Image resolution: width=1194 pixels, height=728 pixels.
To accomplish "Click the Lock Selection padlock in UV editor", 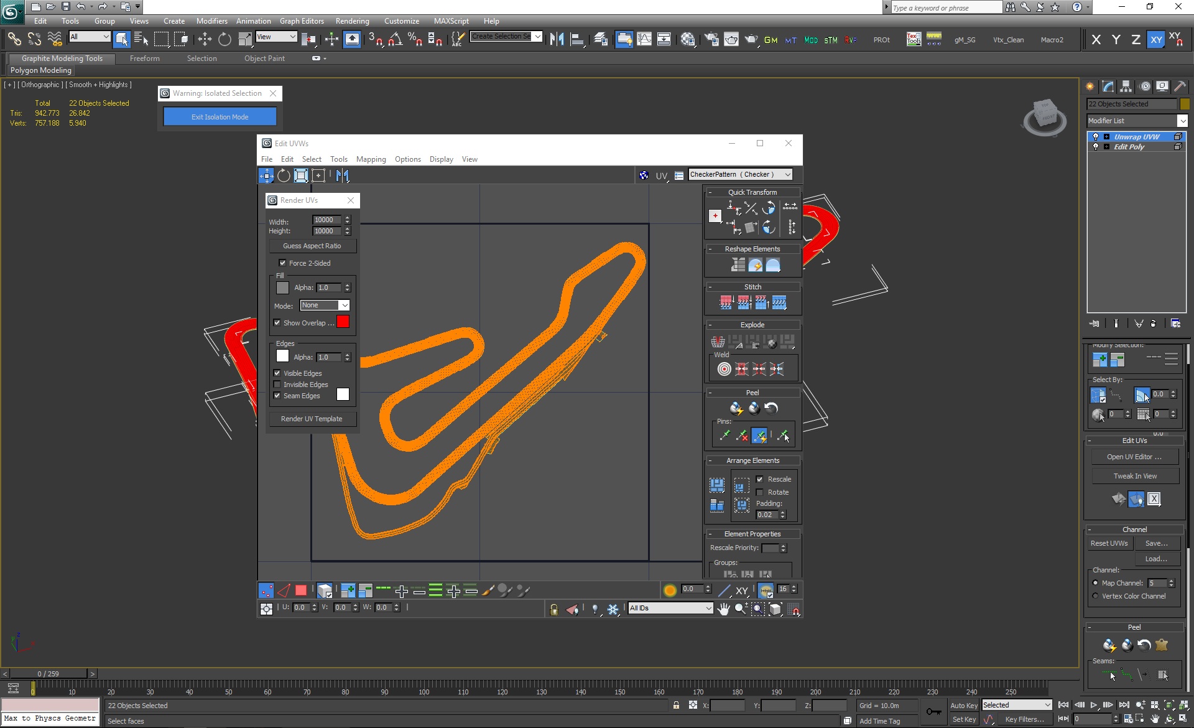I will pyautogui.click(x=553, y=610).
